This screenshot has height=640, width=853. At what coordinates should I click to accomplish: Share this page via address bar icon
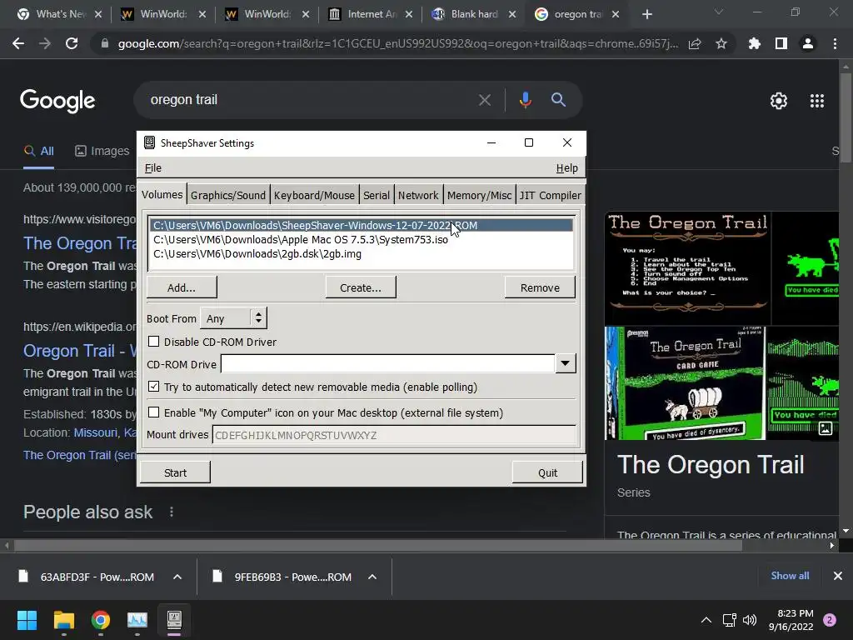(695, 44)
